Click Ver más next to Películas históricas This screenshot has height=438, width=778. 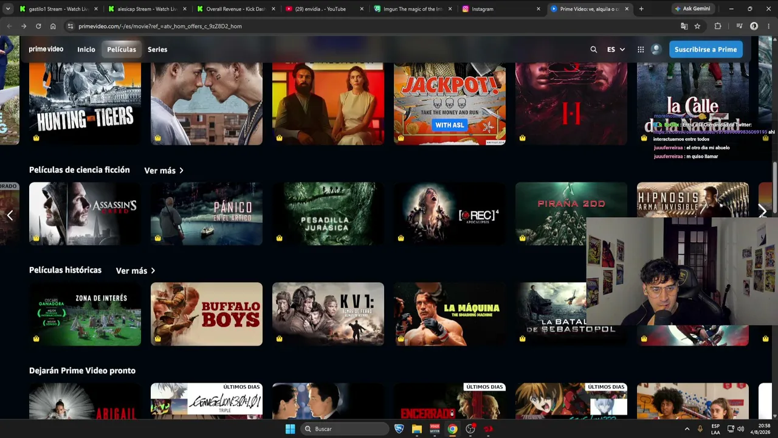(136, 271)
